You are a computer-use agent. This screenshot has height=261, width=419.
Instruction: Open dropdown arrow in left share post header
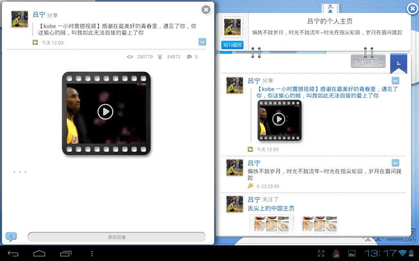(x=202, y=42)
